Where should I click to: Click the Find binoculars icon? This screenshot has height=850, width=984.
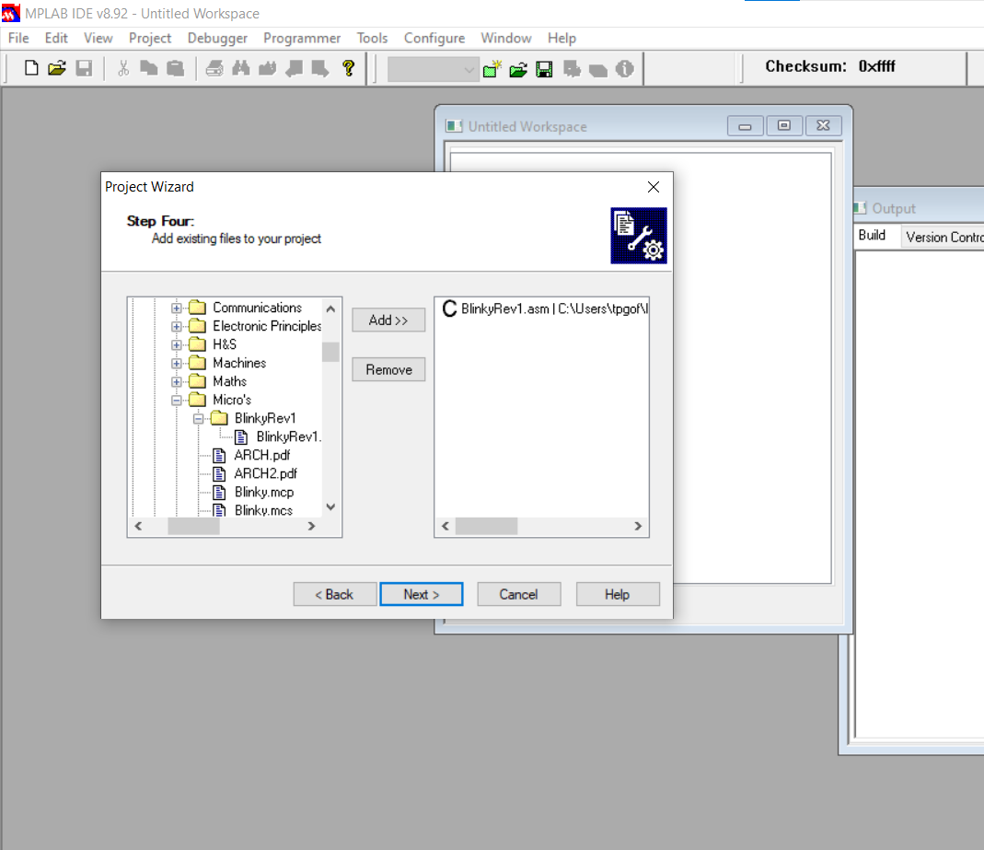tap(241, 68)
